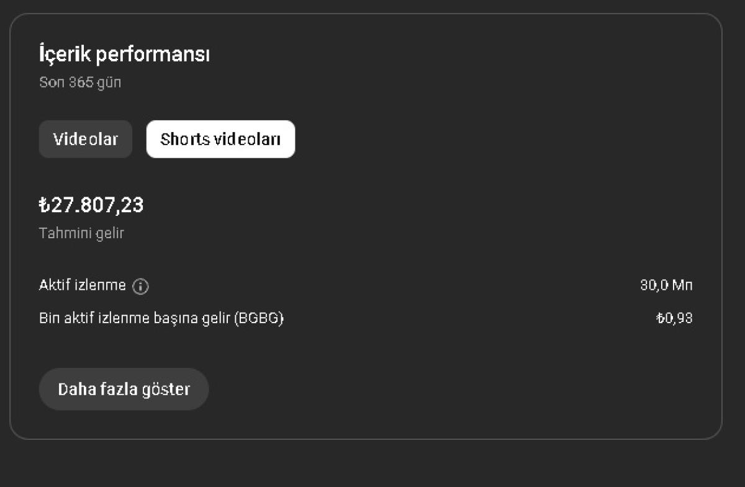
Task: Click the ₺0,93 BGBG value
Action: 674,319
